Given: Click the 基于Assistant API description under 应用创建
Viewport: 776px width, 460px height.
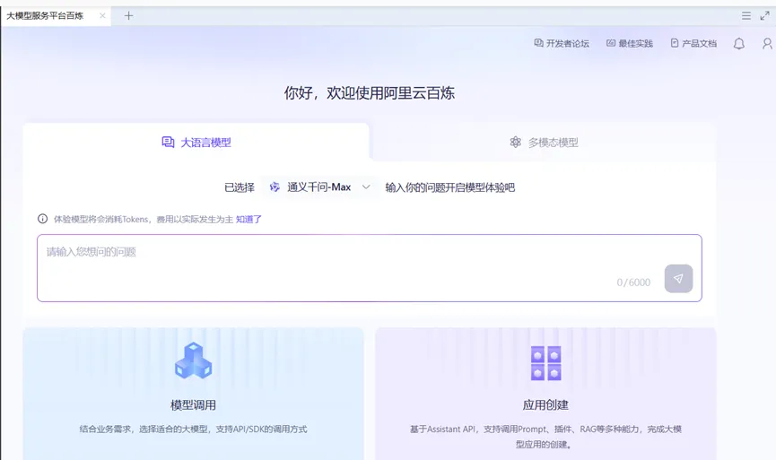Looking at the screenshot, I should (545, 437).
